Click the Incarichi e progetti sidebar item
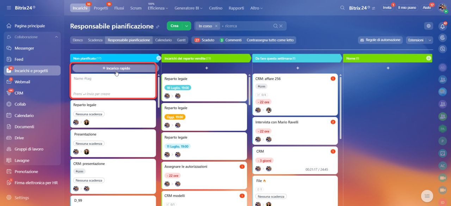 pos(32,71)
